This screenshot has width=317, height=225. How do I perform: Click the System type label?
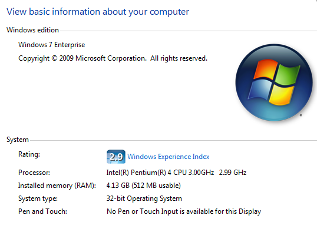(x=38, y=198)
